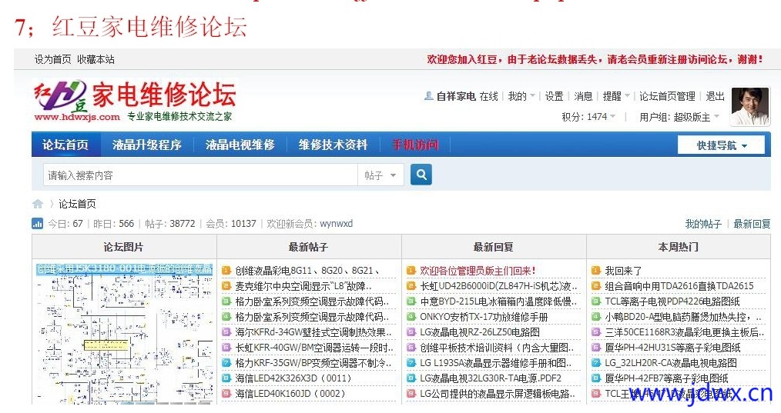
Task: Open the 维修技术资料 nav tab
Action: tap(333, 145)
